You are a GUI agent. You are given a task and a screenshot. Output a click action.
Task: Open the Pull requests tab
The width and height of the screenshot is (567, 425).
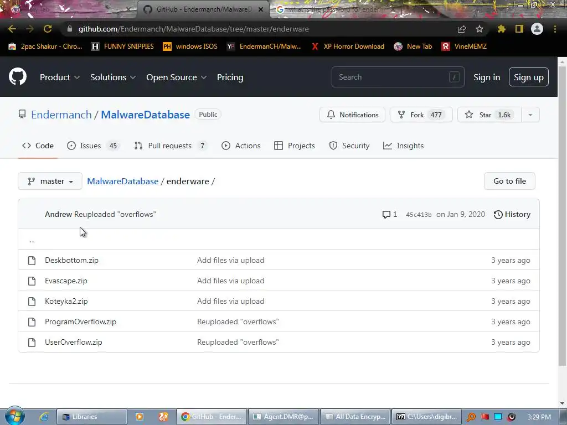pyautogui.click(x=171, y=146)
